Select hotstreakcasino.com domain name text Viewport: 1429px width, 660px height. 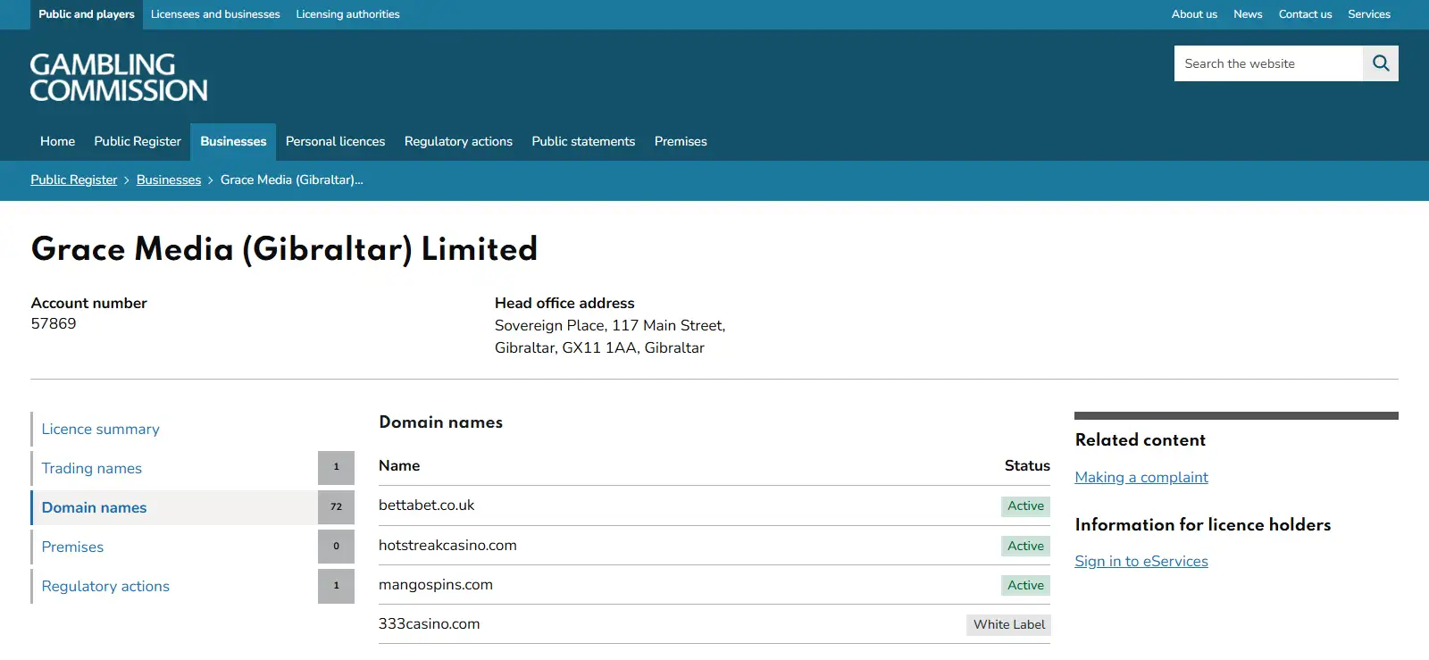coord(447,546)
